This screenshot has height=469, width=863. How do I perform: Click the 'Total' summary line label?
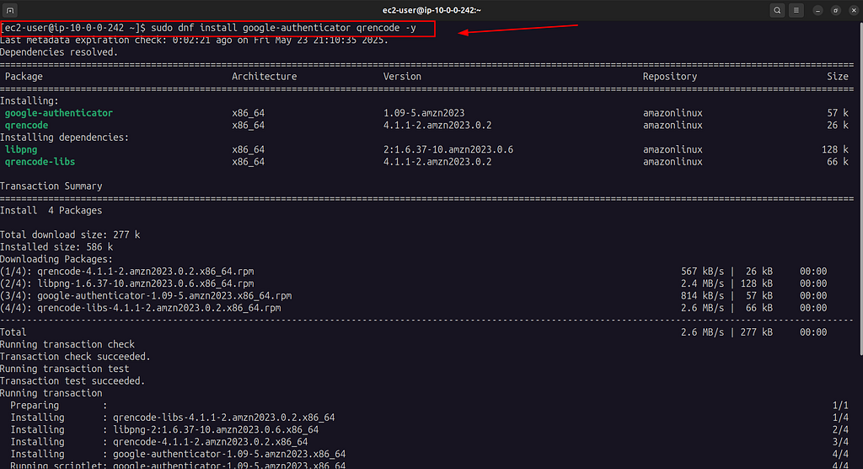[x=13, y=332]
